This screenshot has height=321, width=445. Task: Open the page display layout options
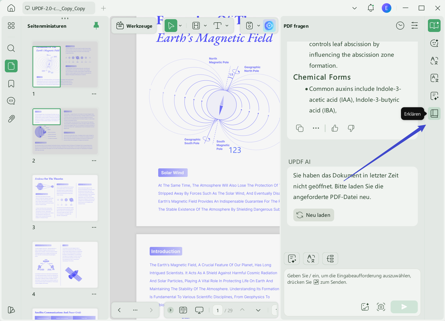(183, 310)
